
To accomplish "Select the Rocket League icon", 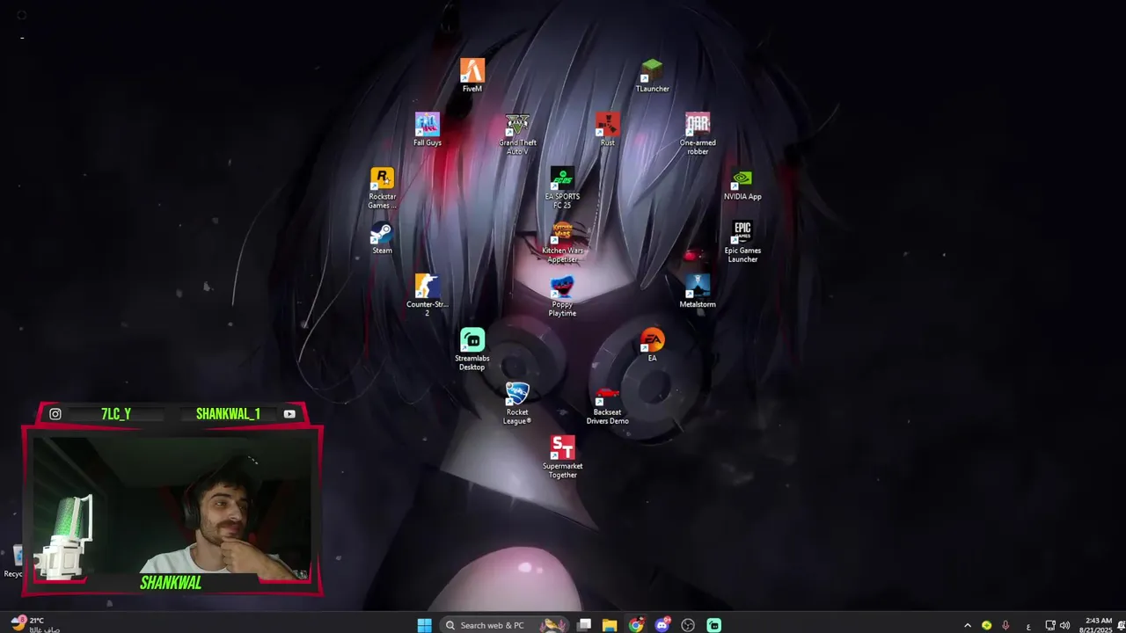I will [x=517, y=404].
